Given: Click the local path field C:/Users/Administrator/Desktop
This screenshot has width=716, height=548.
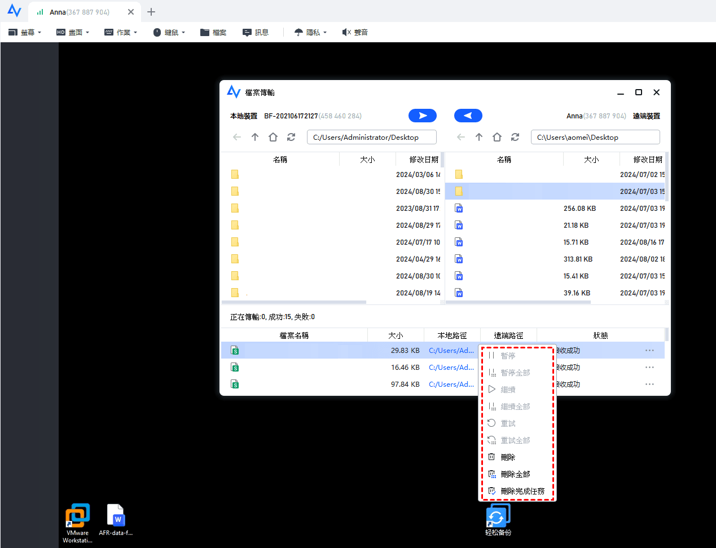Looking at the screenshot, I should click(371, 137).
